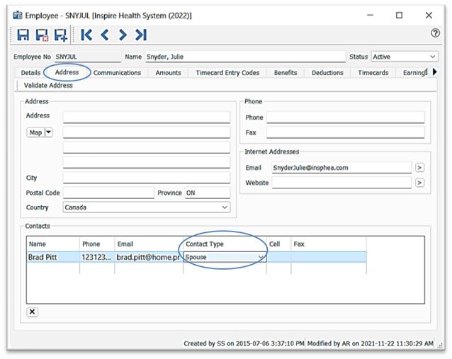
Task: Go to the first employee record
Action: coord(86,35)
